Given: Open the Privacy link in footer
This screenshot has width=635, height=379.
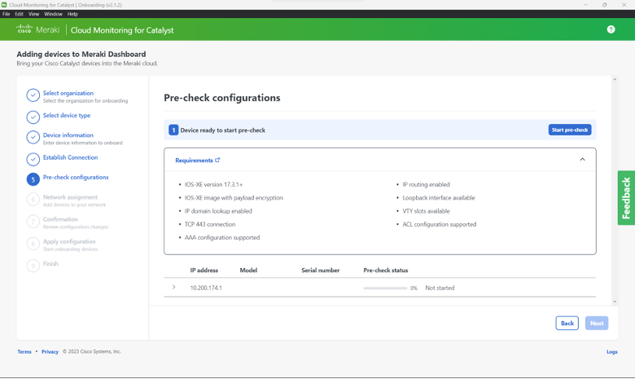Looking at the screenshot, I should (x=50, y=352).
